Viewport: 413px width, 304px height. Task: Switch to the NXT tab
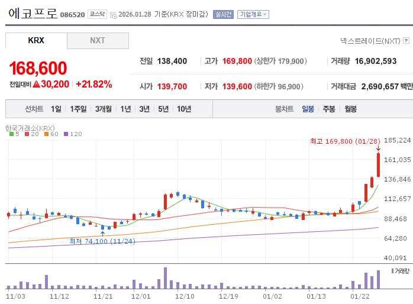pos(98,41)
